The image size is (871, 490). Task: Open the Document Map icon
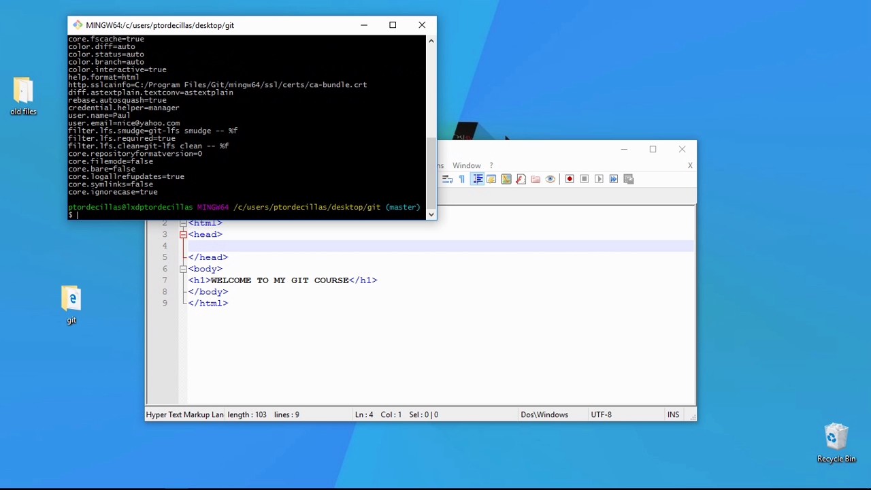pyautogui.click(x=506, y=179)
